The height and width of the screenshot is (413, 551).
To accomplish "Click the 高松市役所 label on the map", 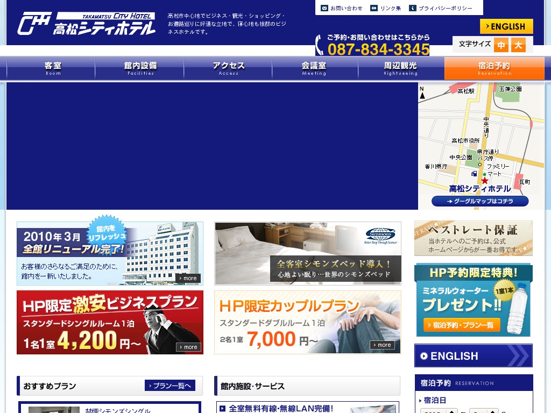I will [465, 140].
